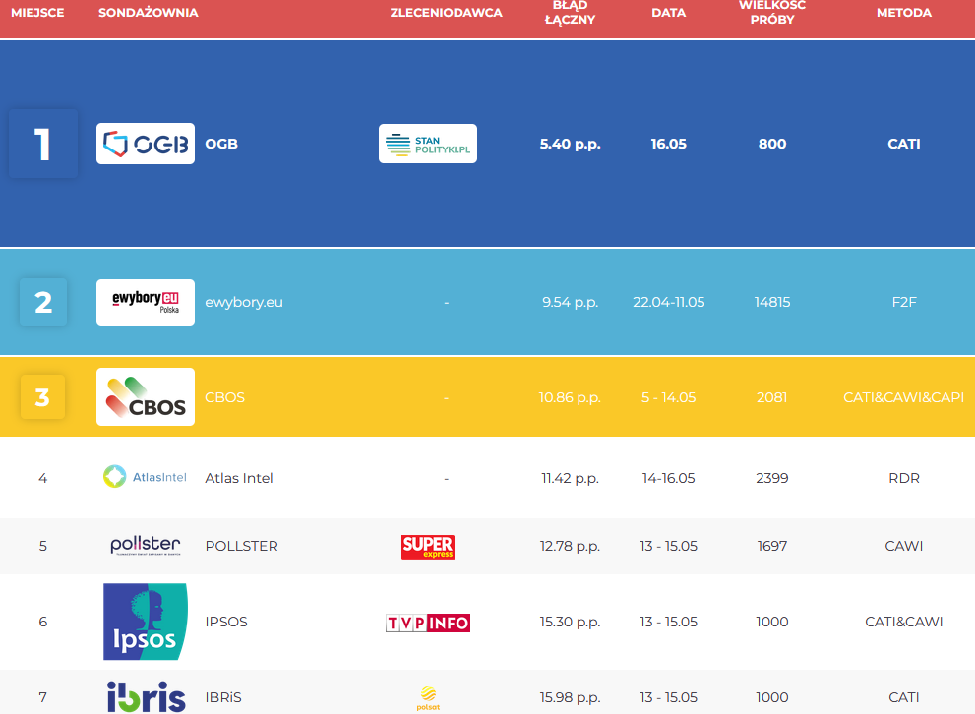Select the rank 2 badge

[x=43, y=302]
